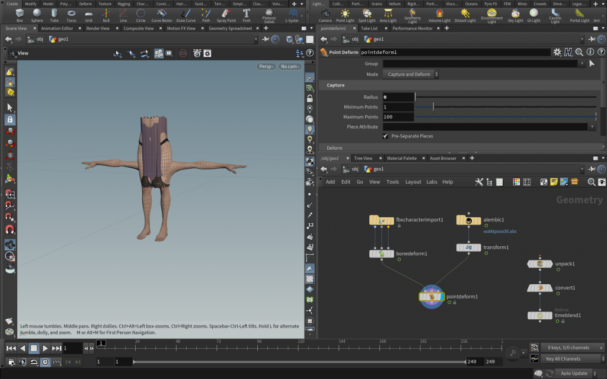Click the Maximum Points value field
607x379 pixels.
398,117
